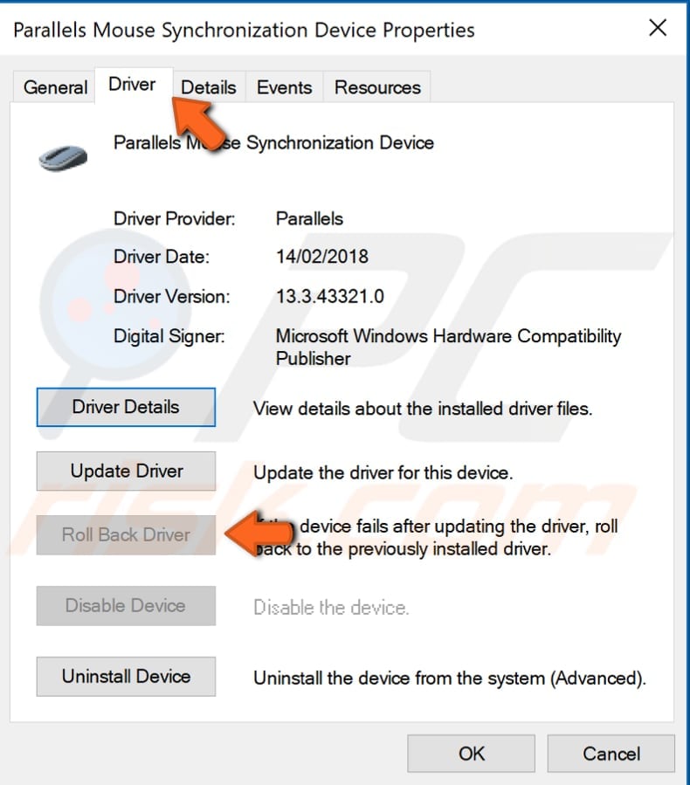Click 'View details about the installed driver files'
The image size is (690, 785).
tap(423, 409)
